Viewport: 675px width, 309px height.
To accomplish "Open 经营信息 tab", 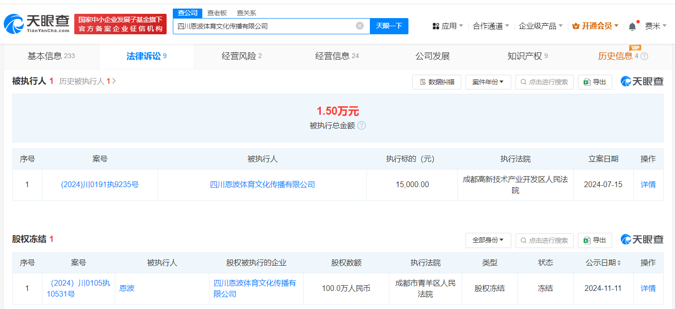I will tap(337, 56).
